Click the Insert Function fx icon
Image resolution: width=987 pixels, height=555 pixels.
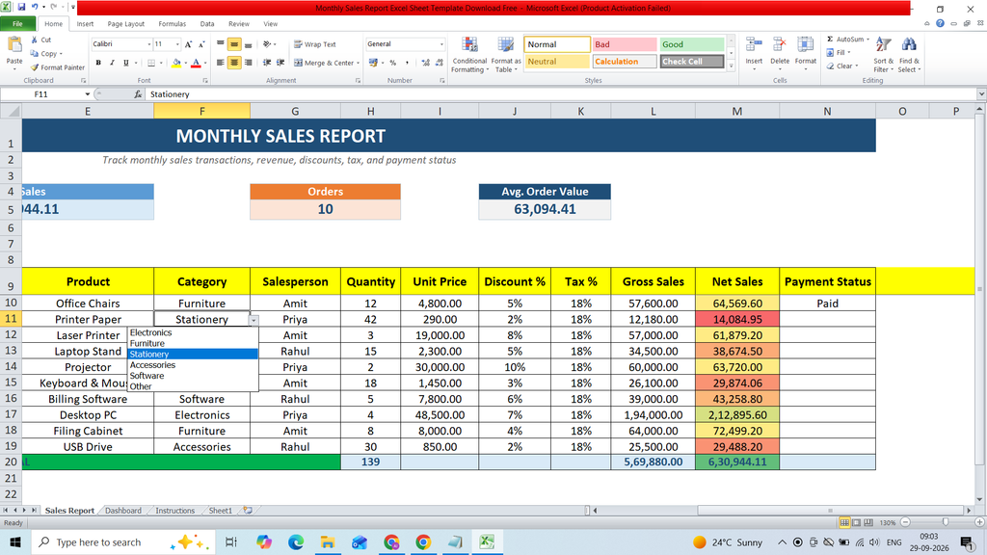(x=138, y=94)
